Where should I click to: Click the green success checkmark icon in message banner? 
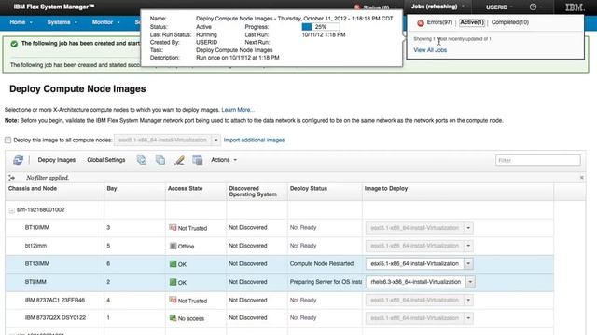pos(14,44)
